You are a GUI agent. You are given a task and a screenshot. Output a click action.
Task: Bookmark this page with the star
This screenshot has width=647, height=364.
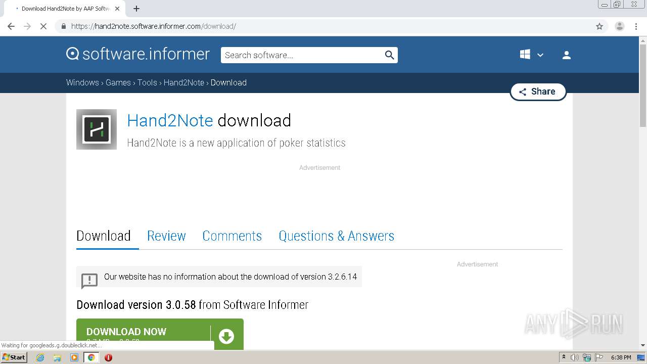(x=599, y=26)
